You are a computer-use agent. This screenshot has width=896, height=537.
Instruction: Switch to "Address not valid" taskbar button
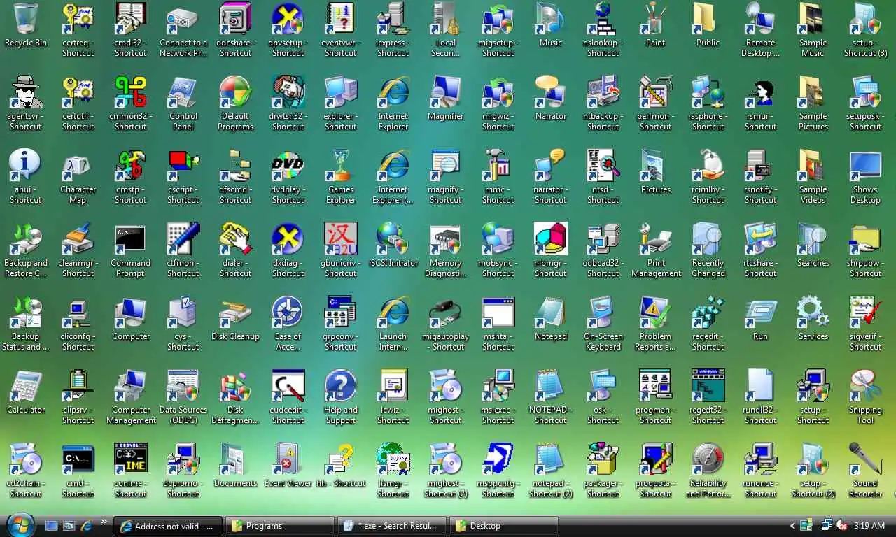169,526
